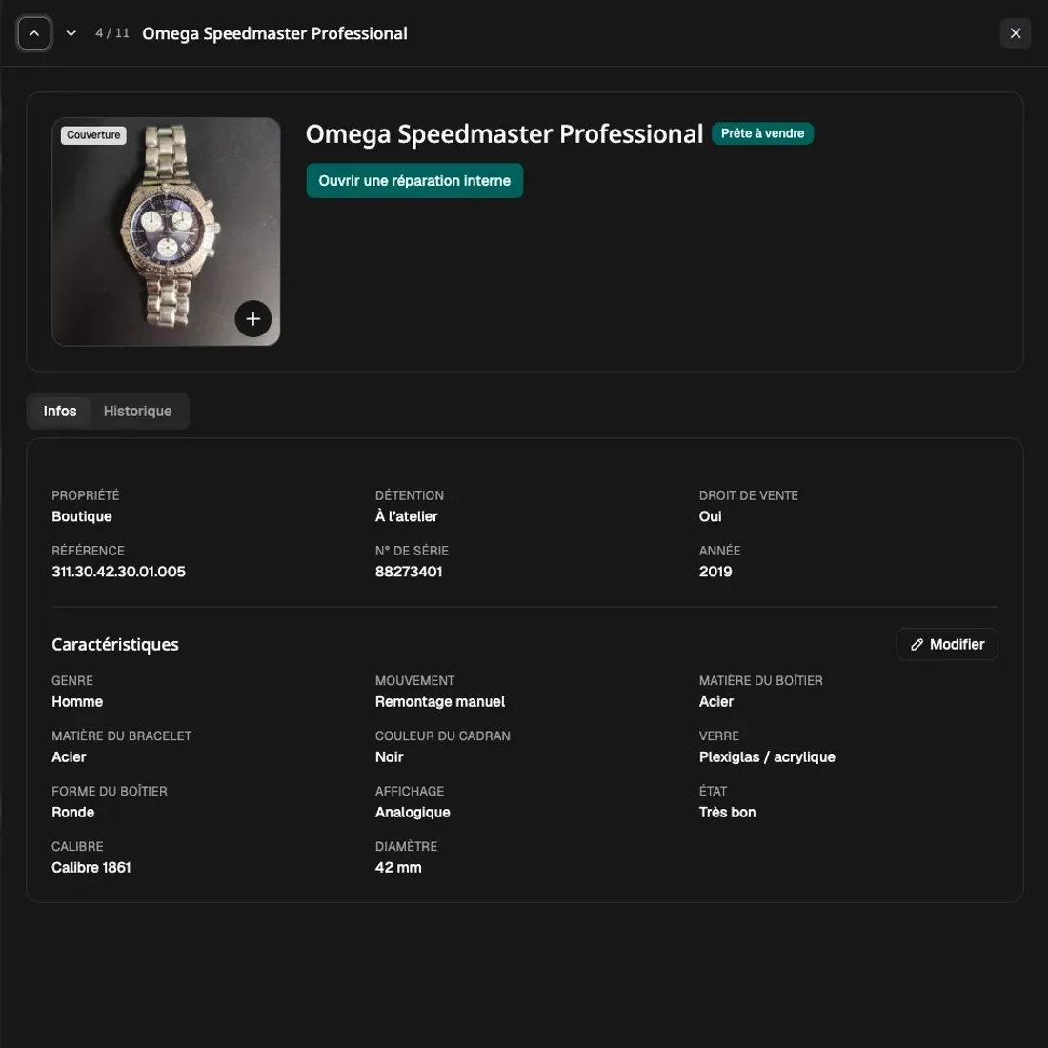1048x1048 pixels.
Task: Click the Noir dial color value
Action: (x=389, y=756)
